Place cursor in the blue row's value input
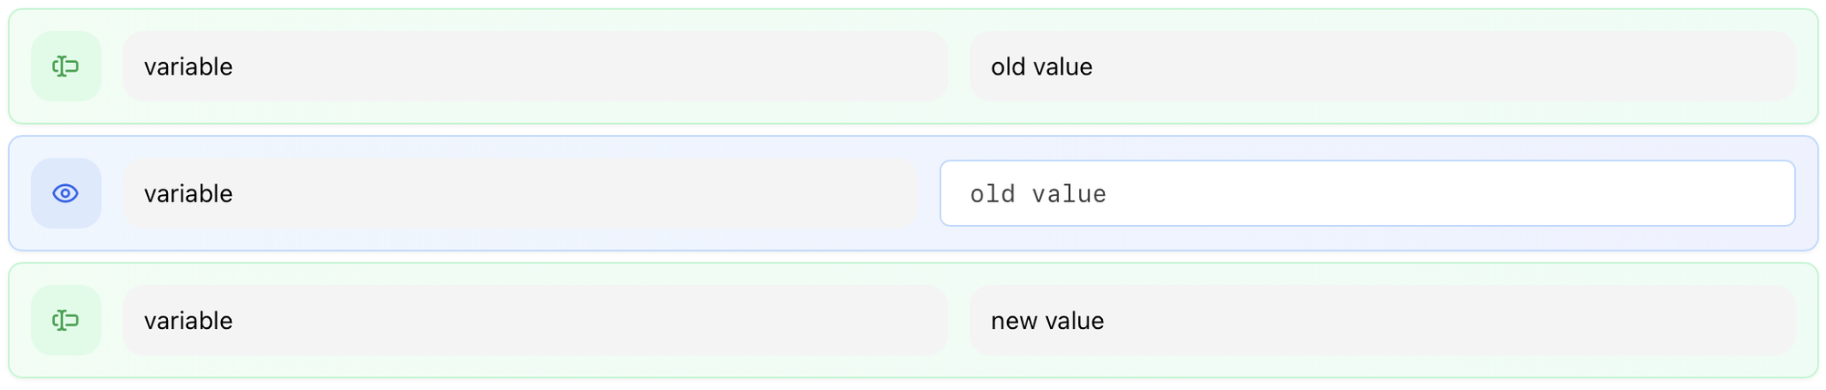 [x=1367, y=193]
